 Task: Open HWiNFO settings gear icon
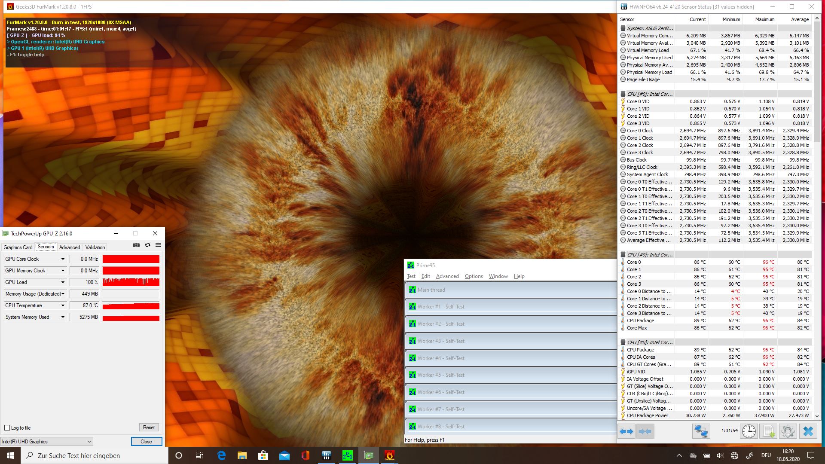click(788, 431)
